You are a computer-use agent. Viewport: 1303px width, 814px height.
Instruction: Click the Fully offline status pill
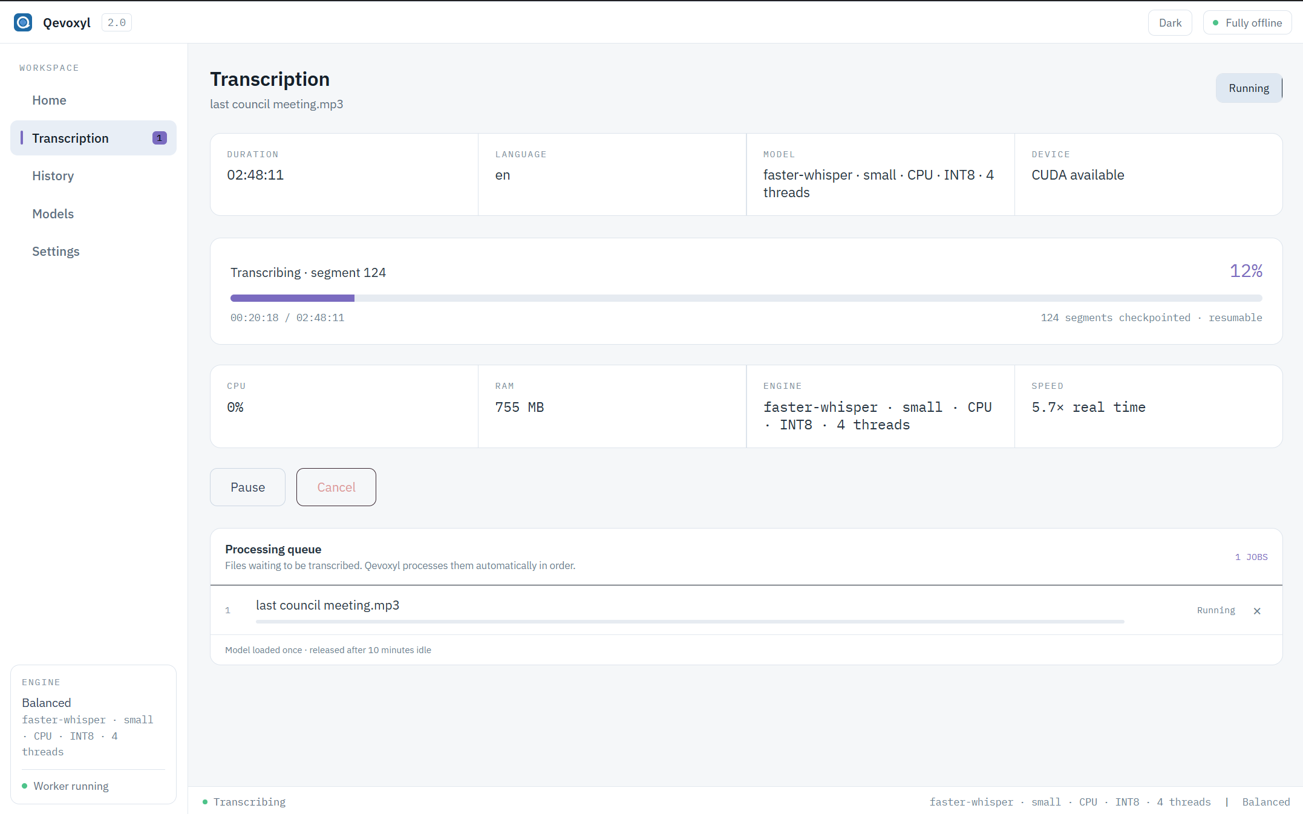[1247, 22]
